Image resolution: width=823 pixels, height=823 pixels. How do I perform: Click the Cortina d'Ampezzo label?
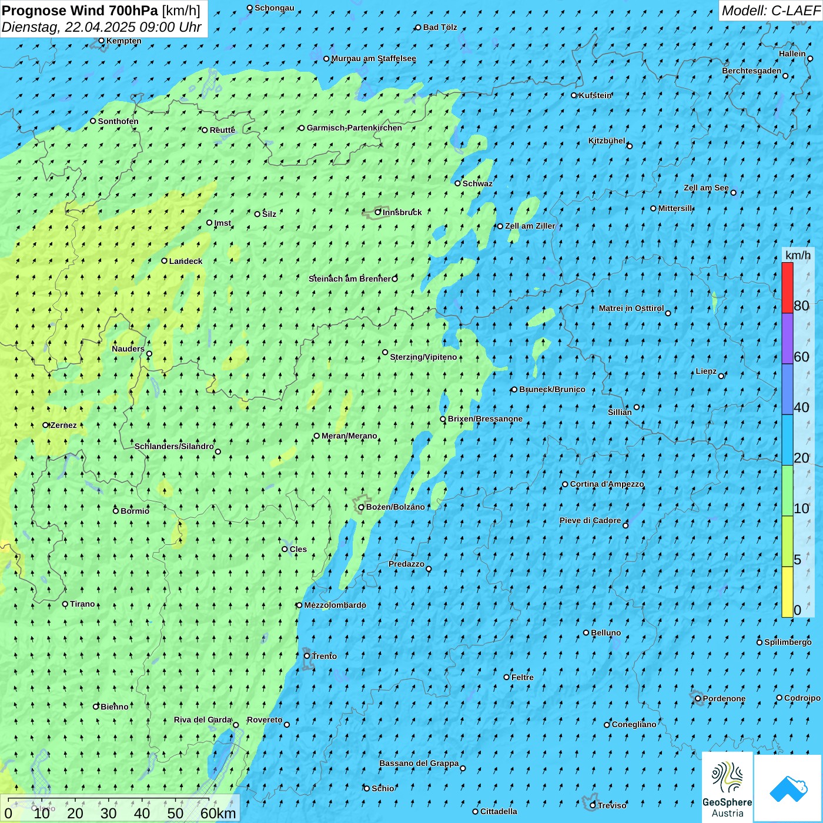[x=607, y=484]
